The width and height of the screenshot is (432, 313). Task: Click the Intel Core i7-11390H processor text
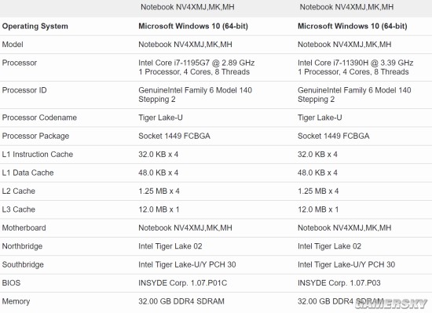tap(355, 63)
